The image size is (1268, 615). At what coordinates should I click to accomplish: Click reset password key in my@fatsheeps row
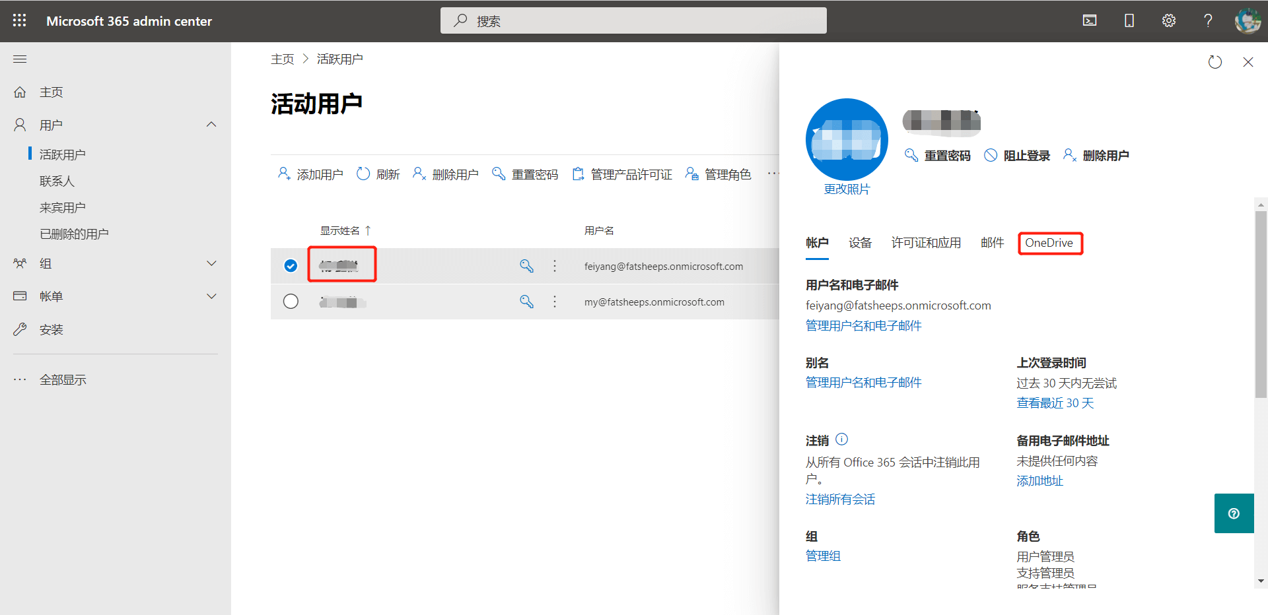pos(526,302)
